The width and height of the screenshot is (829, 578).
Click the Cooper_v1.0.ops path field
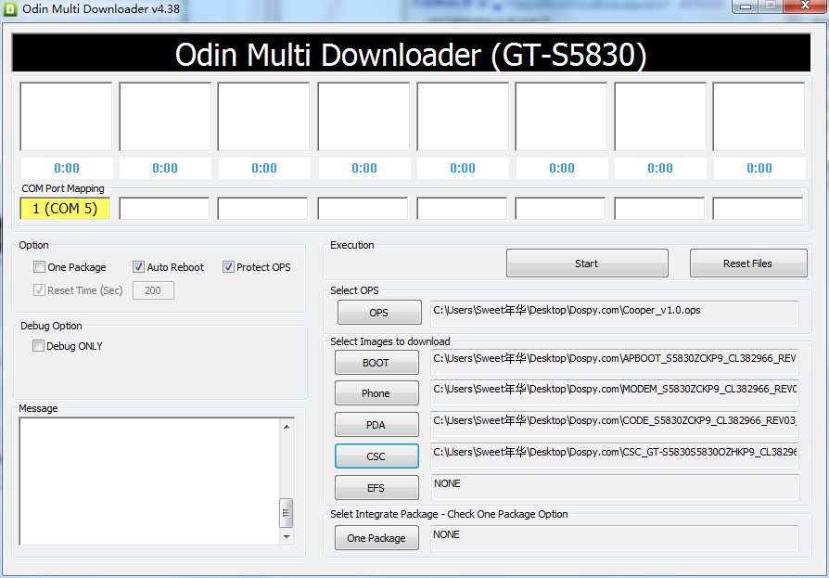tap(615, 314)
